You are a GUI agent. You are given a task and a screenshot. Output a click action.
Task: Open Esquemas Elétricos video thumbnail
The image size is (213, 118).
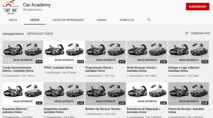23,94
